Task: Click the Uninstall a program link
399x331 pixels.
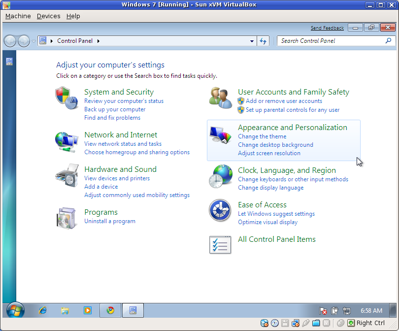Action: coord(109,221)
